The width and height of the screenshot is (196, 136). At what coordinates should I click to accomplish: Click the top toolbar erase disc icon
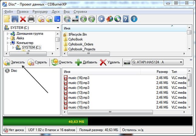point(41,19)
